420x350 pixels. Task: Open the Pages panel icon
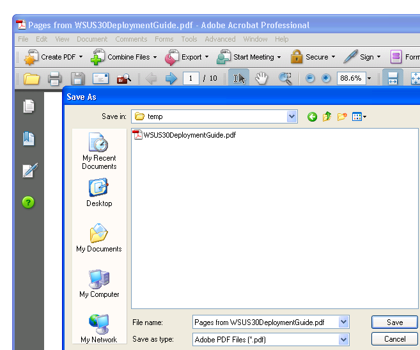(x=29, y=106)
